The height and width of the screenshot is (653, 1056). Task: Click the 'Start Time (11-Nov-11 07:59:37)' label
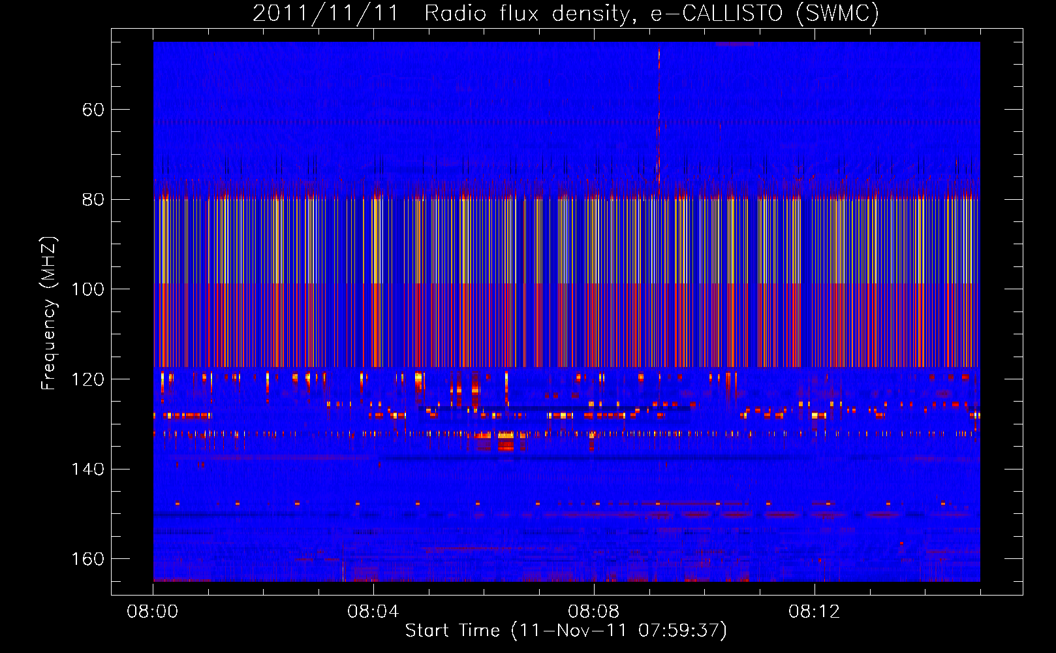566,631
